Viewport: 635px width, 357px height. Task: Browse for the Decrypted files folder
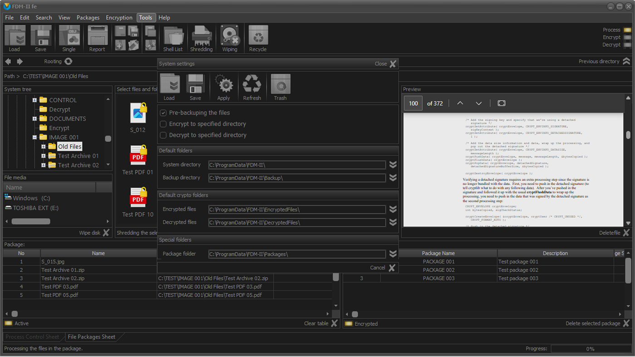(393, 222)
